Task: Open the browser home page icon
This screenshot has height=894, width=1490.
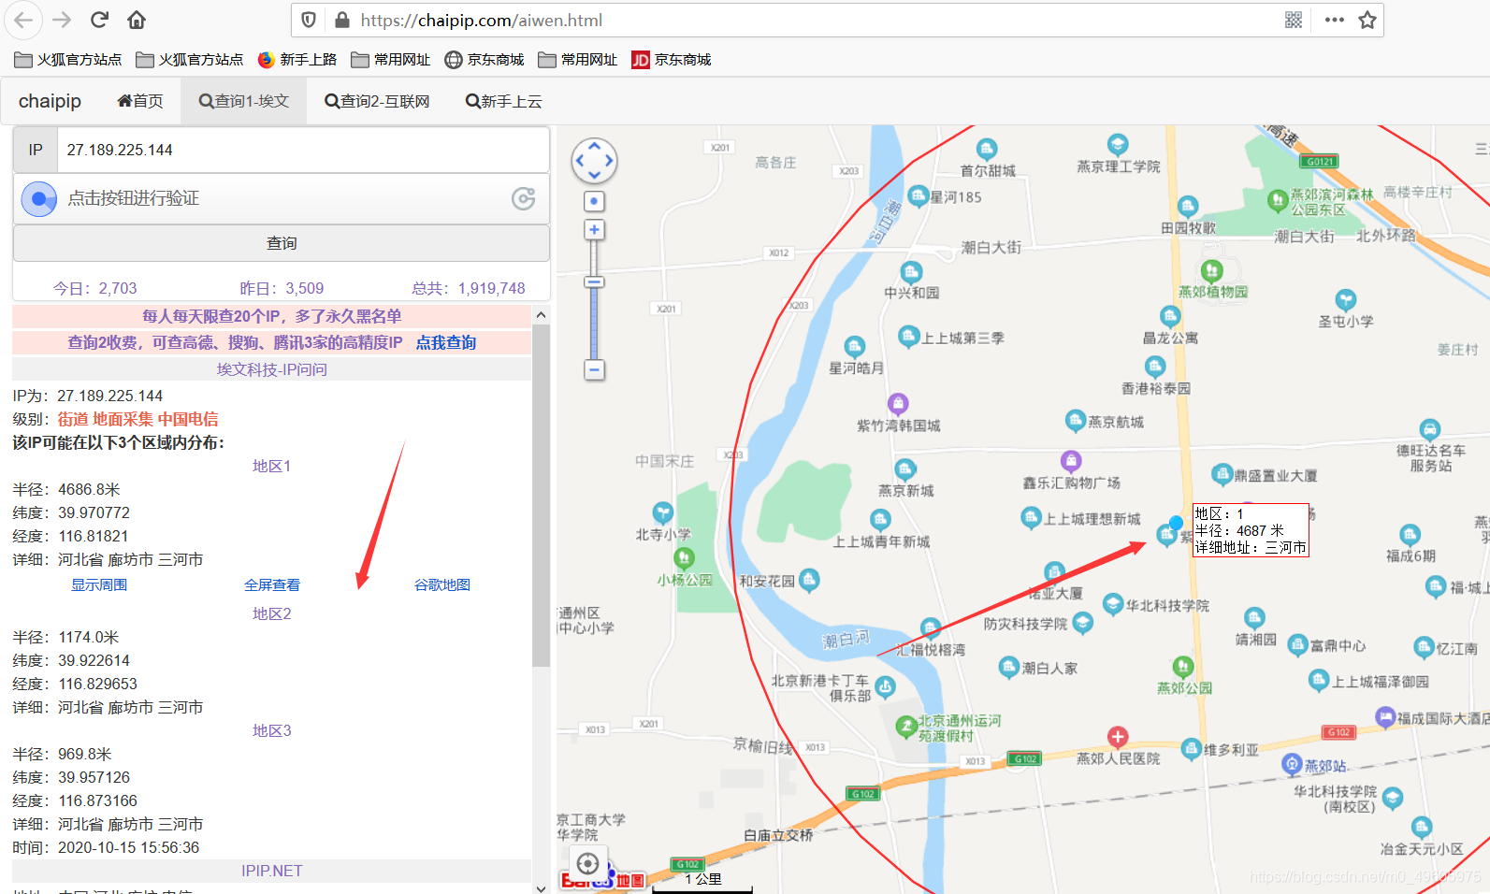Action: point(137,20)
